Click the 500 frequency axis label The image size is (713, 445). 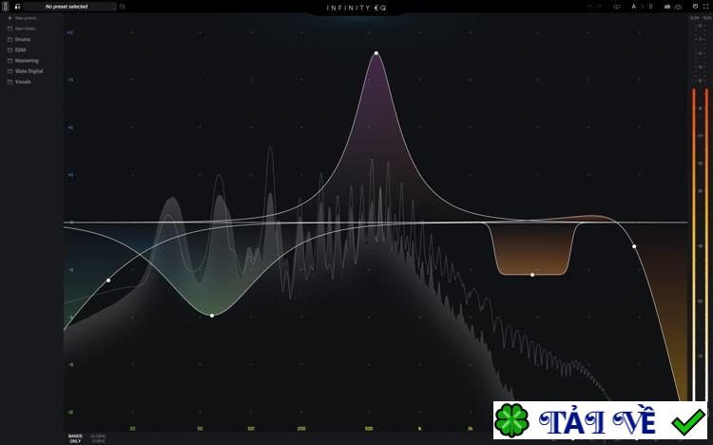click(x=369, y=429)
